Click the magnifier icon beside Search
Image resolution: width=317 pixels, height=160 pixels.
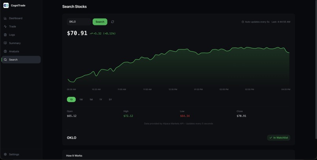(5, 60)
